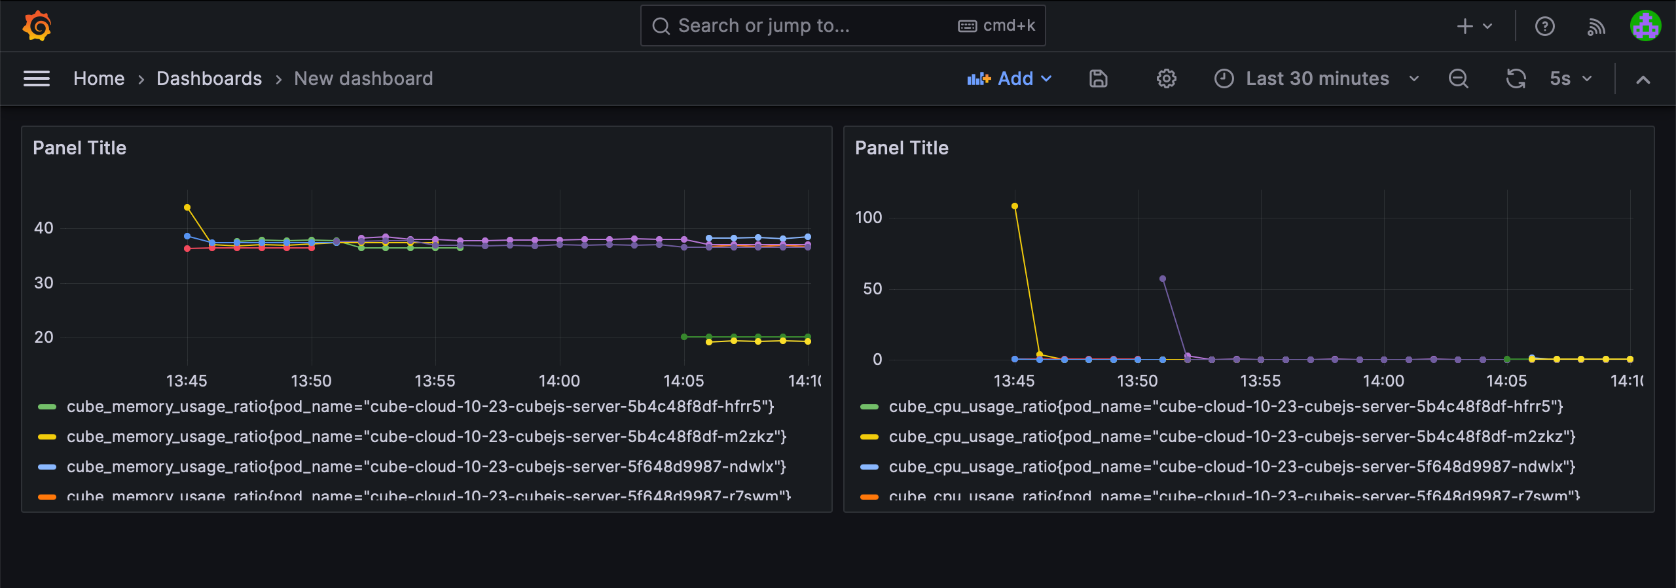This screenshot has width=1676, height=588.
Task: Save the dashboard with the disk icon
Action: point(1098,79)
